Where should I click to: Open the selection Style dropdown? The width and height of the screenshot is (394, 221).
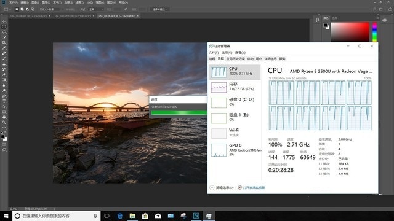[96, 9]
